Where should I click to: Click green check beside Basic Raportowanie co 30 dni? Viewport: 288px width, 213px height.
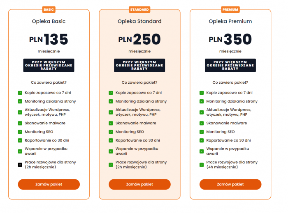[x=20, y=140]
